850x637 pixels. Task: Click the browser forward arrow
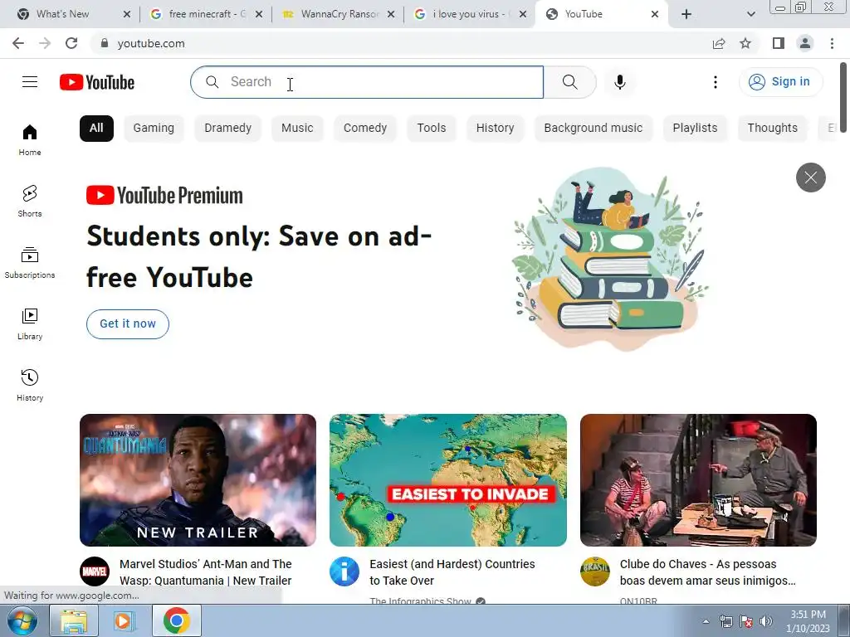coord(45,43)
